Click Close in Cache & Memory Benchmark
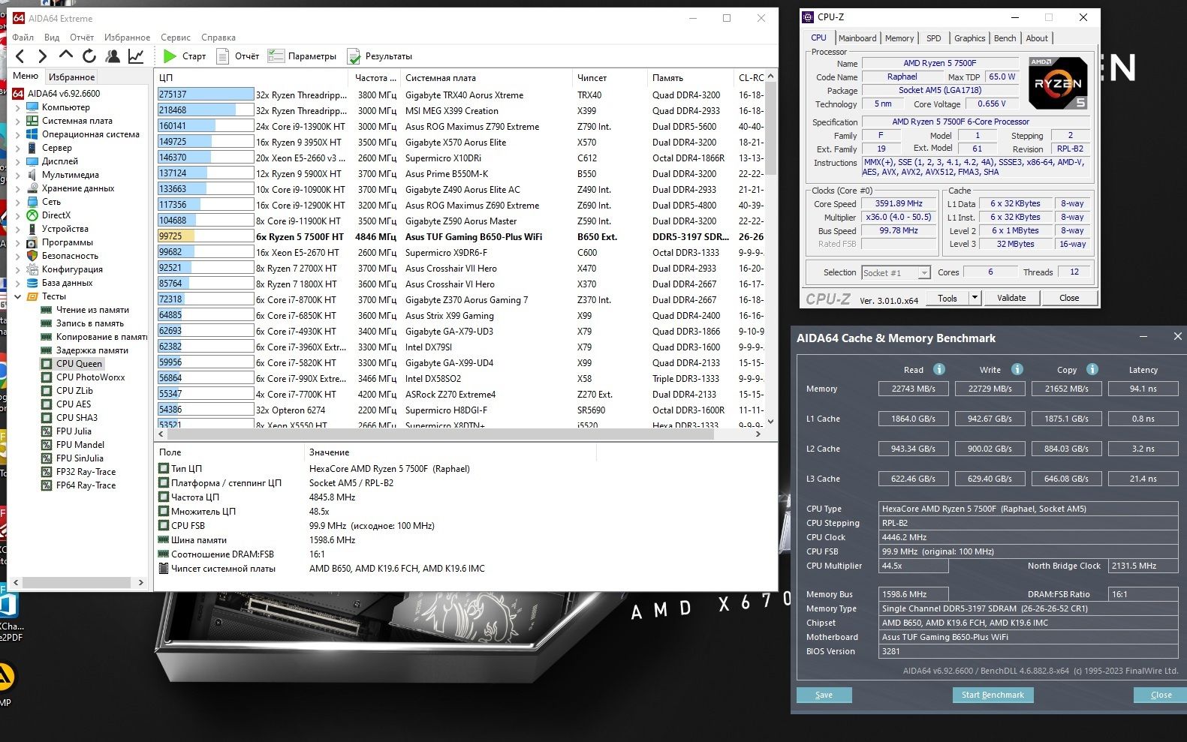Screen dimensions: 1187x742 1161,695
